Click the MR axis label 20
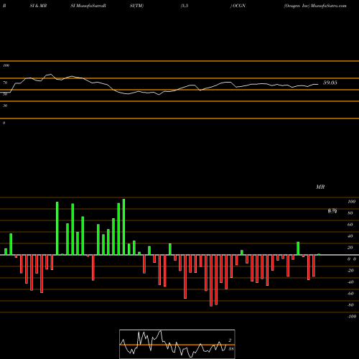 click(x=350, y=248)
